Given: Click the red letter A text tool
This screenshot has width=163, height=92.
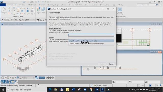Looking at the screenshot, I should (22, 14).
